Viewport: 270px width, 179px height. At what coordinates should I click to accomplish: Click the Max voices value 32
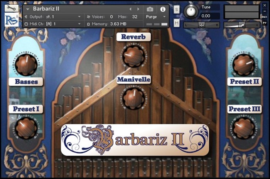pos(135,17)
